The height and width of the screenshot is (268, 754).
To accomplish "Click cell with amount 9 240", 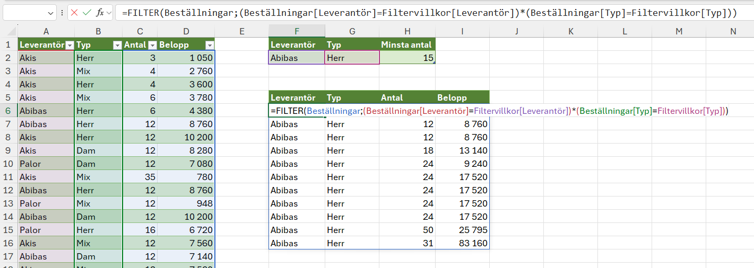I will (x=462, y=164).
